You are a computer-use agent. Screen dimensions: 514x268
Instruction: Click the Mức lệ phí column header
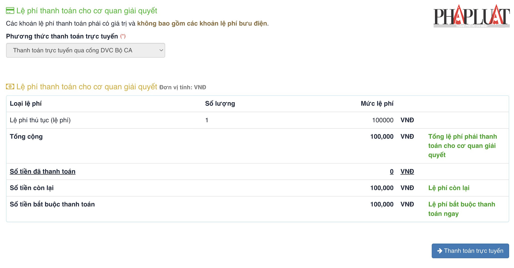pos(377,103)
